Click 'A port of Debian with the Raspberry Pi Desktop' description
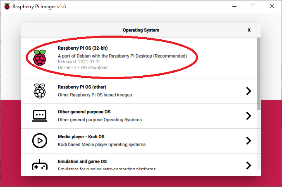 click(122, 56)
